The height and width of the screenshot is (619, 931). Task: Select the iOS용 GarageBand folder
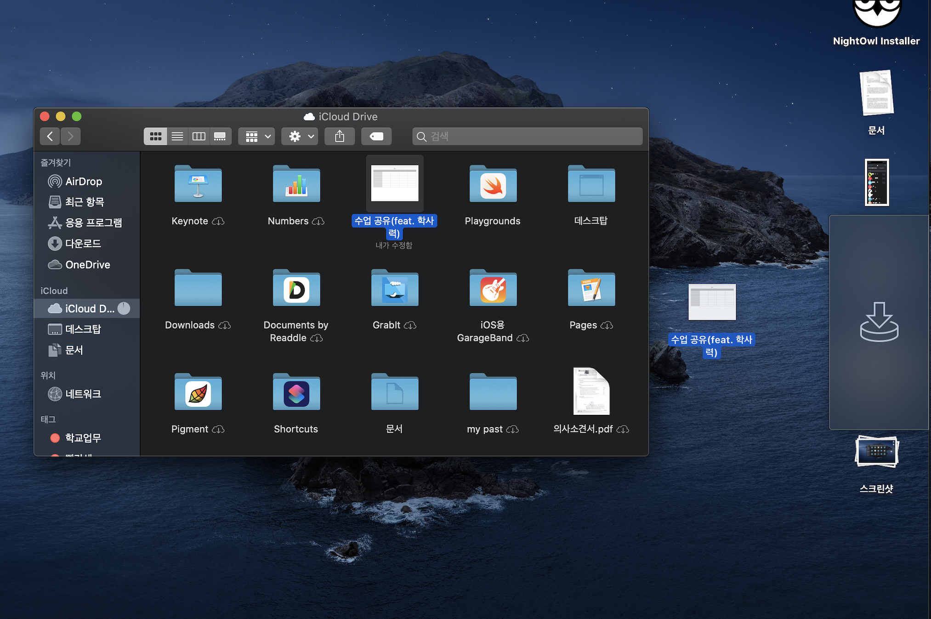[493, 289]
